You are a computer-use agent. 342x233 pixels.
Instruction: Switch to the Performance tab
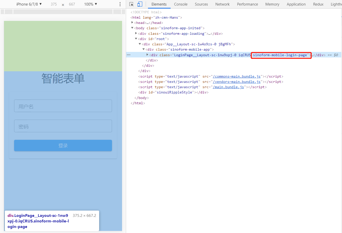(x=247, y=4)
